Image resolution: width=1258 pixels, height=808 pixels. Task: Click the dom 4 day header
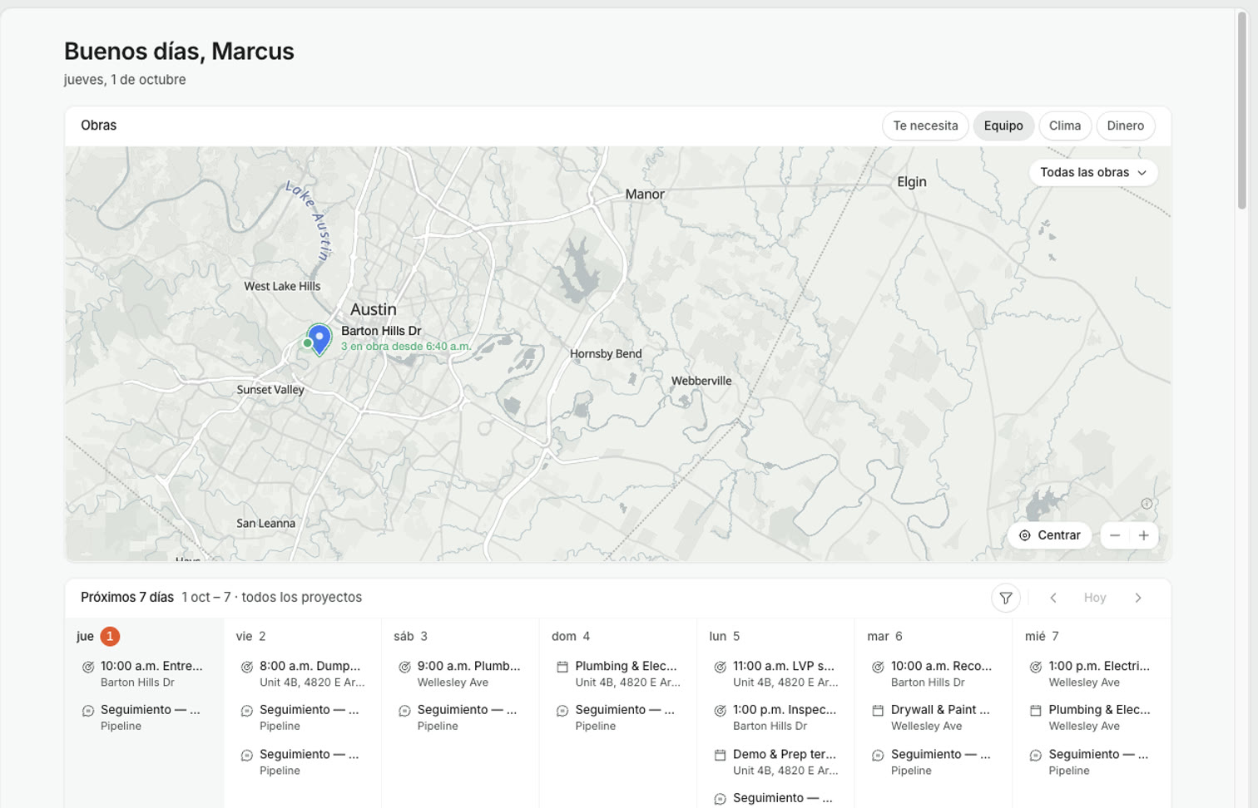(x=571, y=636)
